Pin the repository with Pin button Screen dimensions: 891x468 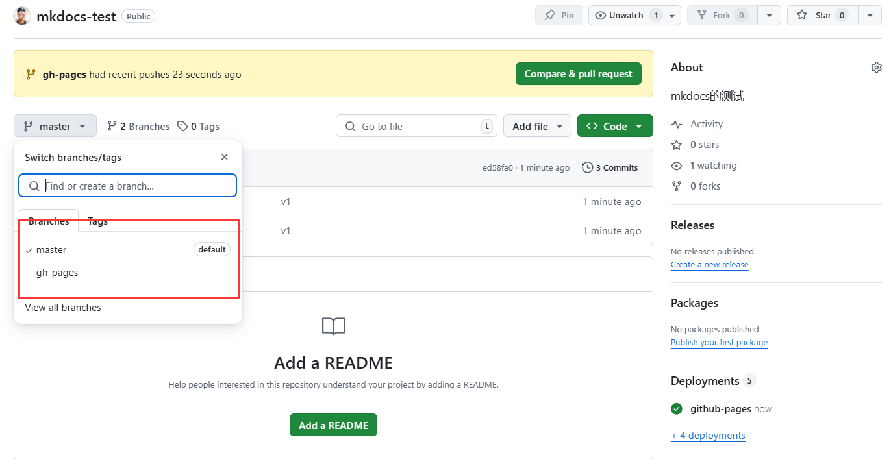[559, 15]
